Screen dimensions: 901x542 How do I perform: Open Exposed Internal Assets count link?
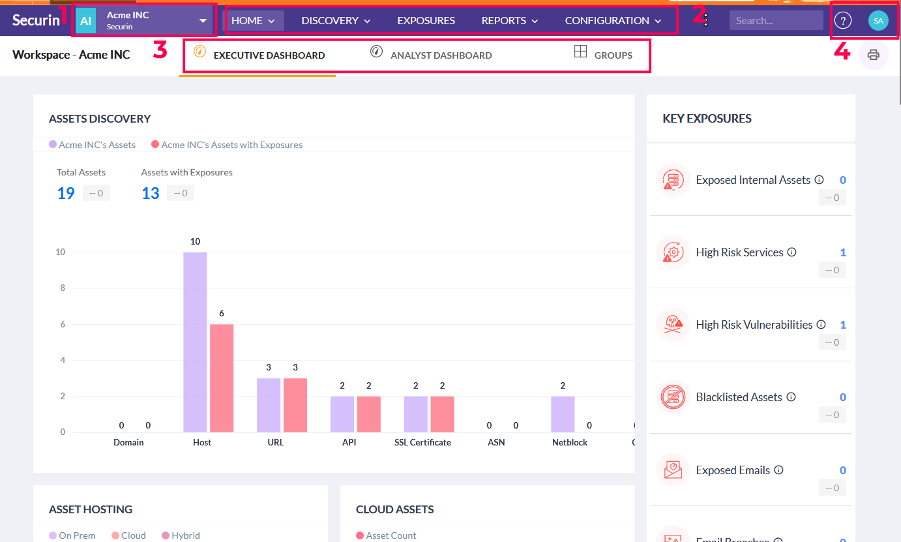click(x=843, y=180)
